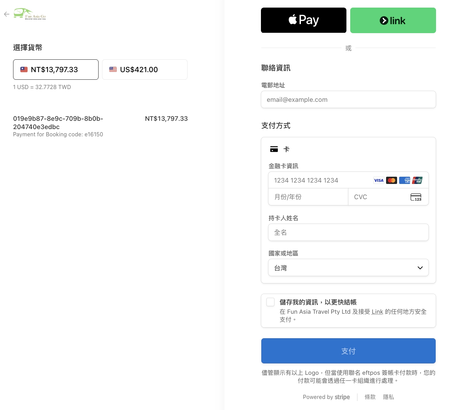Go back using the left arrow icon
The width and height of the screenshot is (455, 410).
point(7,14)
